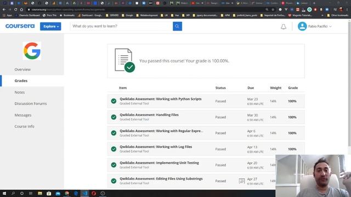351x197 pixels.
Task: Open the Overview section
Action: click(x=22, y=69)
